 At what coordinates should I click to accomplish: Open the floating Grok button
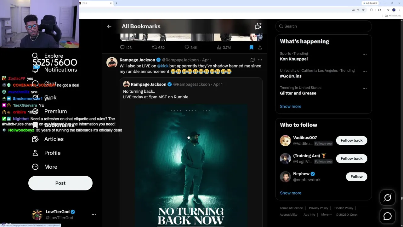388,198
